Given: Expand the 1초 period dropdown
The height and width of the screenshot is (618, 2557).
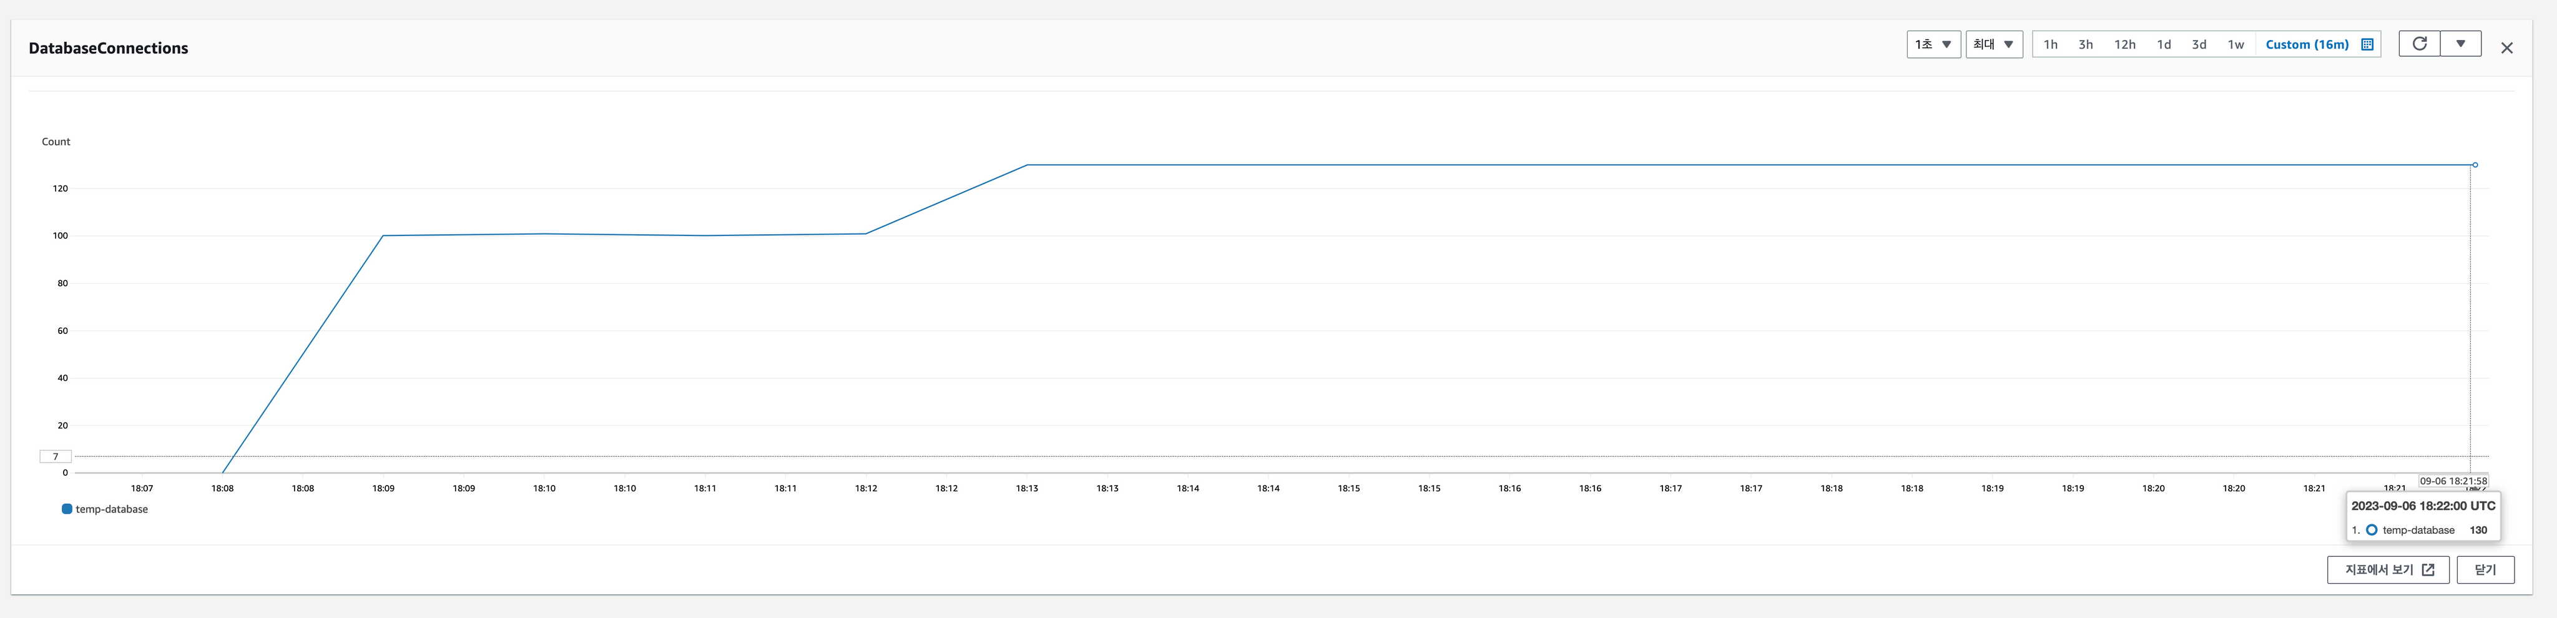Looking at the screenshot, I should (1933, 45).
